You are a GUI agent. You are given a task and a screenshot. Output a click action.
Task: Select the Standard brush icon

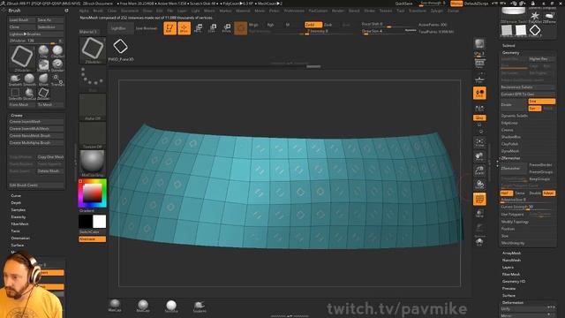[x=57, y=64]
